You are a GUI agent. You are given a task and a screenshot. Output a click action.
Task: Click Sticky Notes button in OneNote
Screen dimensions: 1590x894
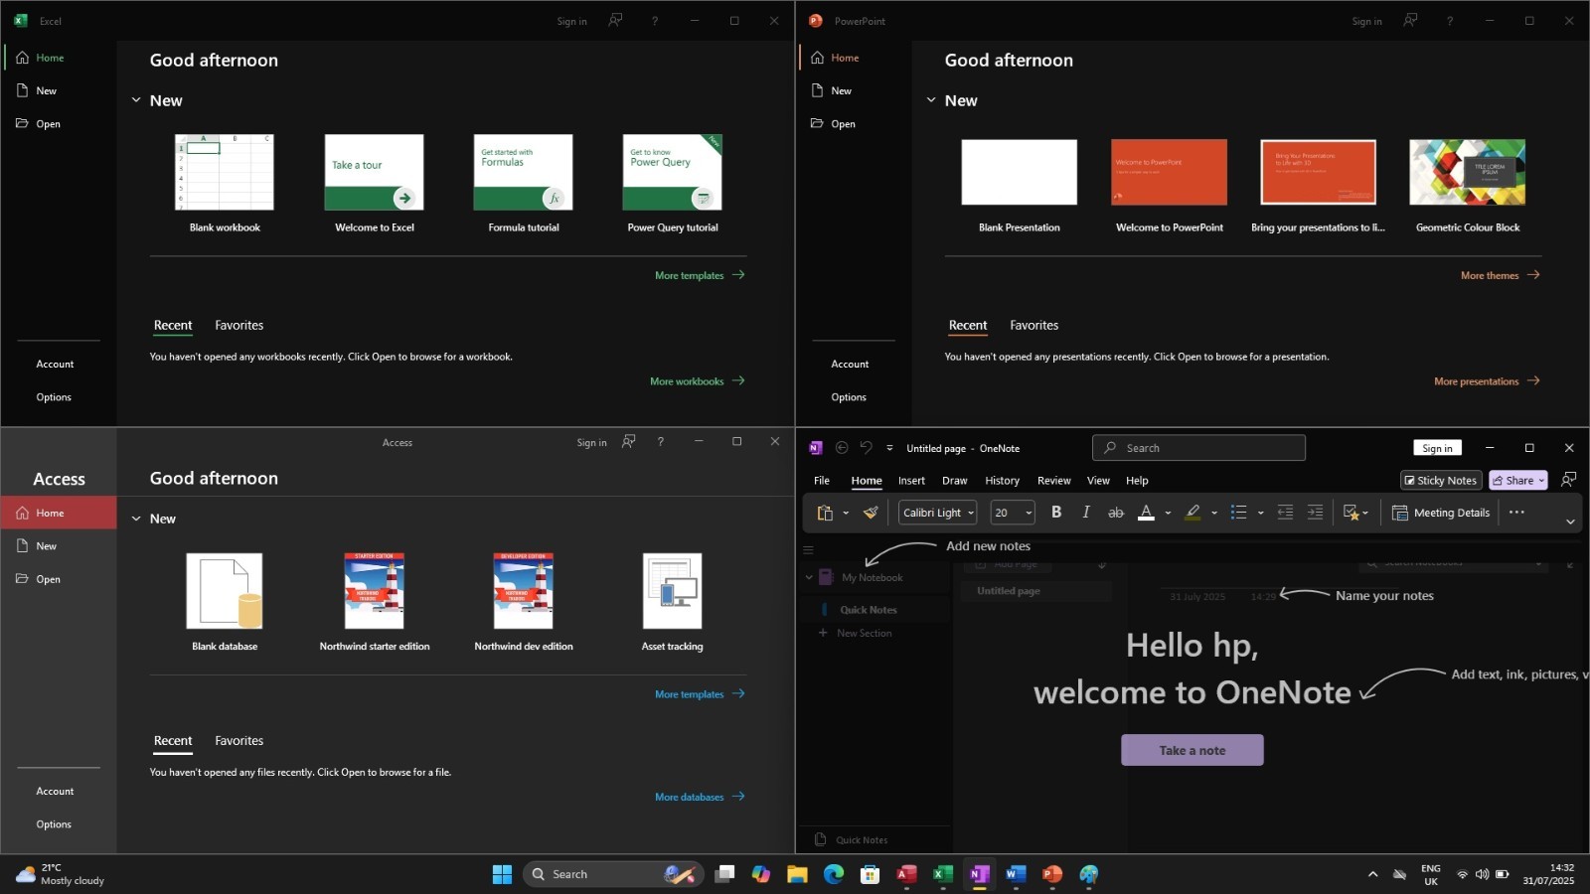click(x=1441, y=481)
